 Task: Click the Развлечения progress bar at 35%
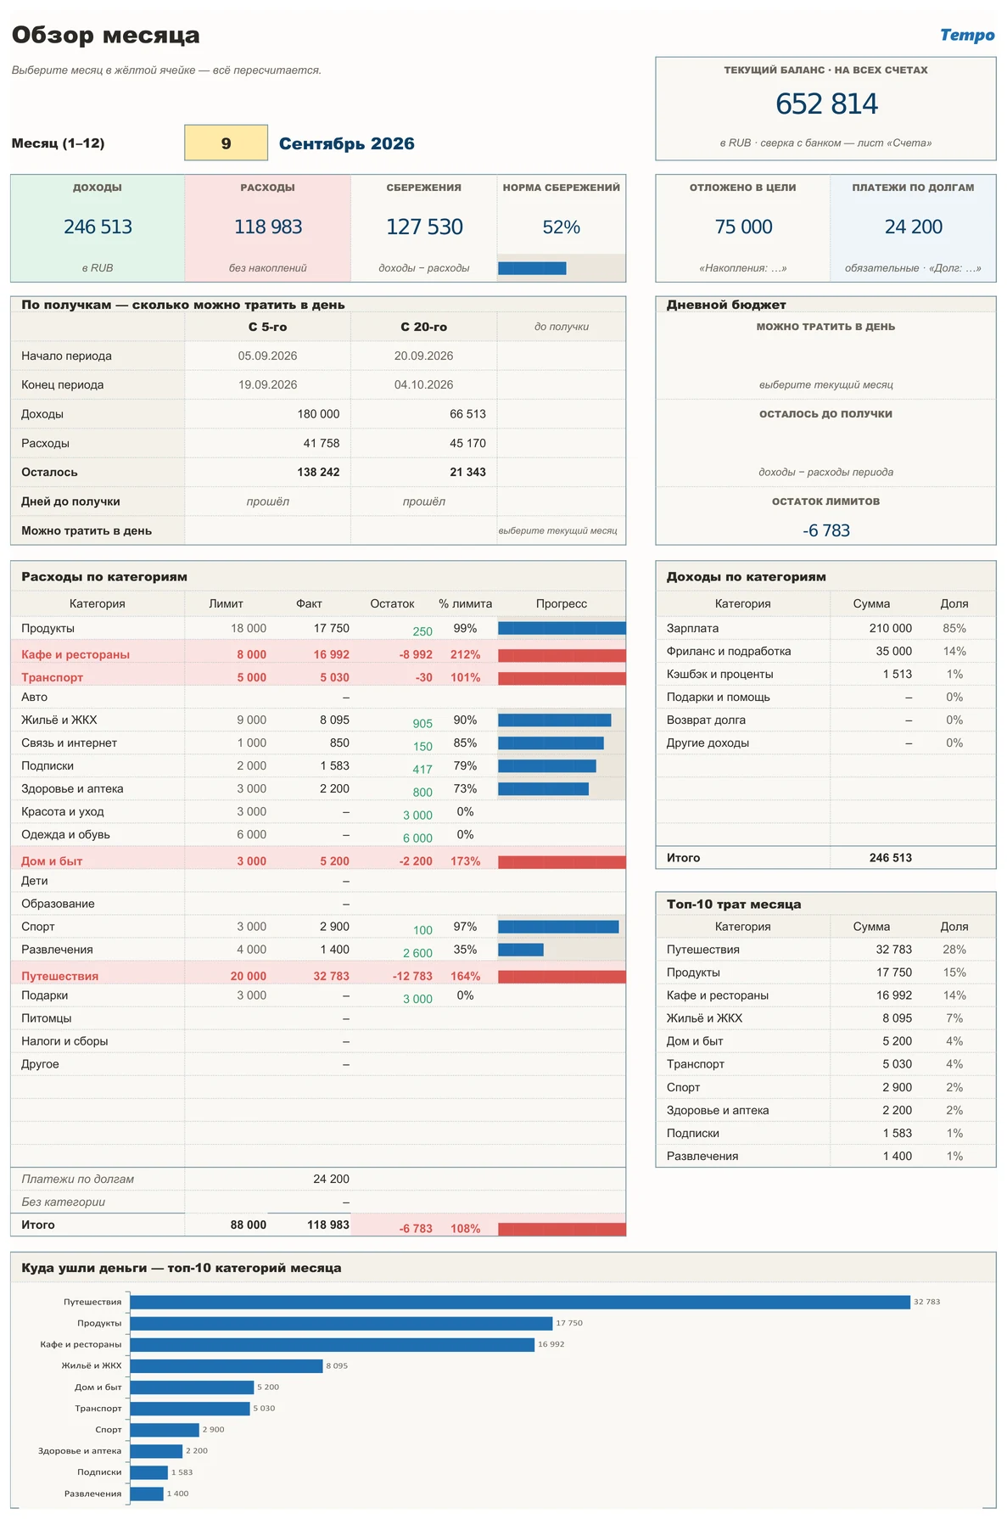coord(521,950)
